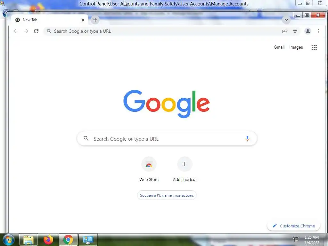This screenshot has height=246, width=328.
Task: Open the tab search dropdown chevron
Action: coord(286,20)
